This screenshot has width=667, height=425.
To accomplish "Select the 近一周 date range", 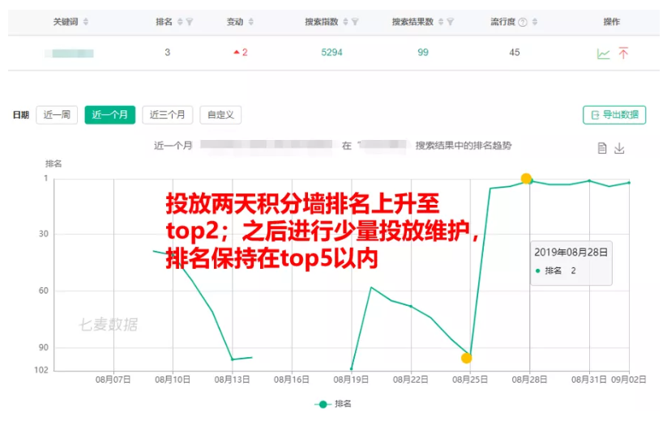I will point(57,115).
